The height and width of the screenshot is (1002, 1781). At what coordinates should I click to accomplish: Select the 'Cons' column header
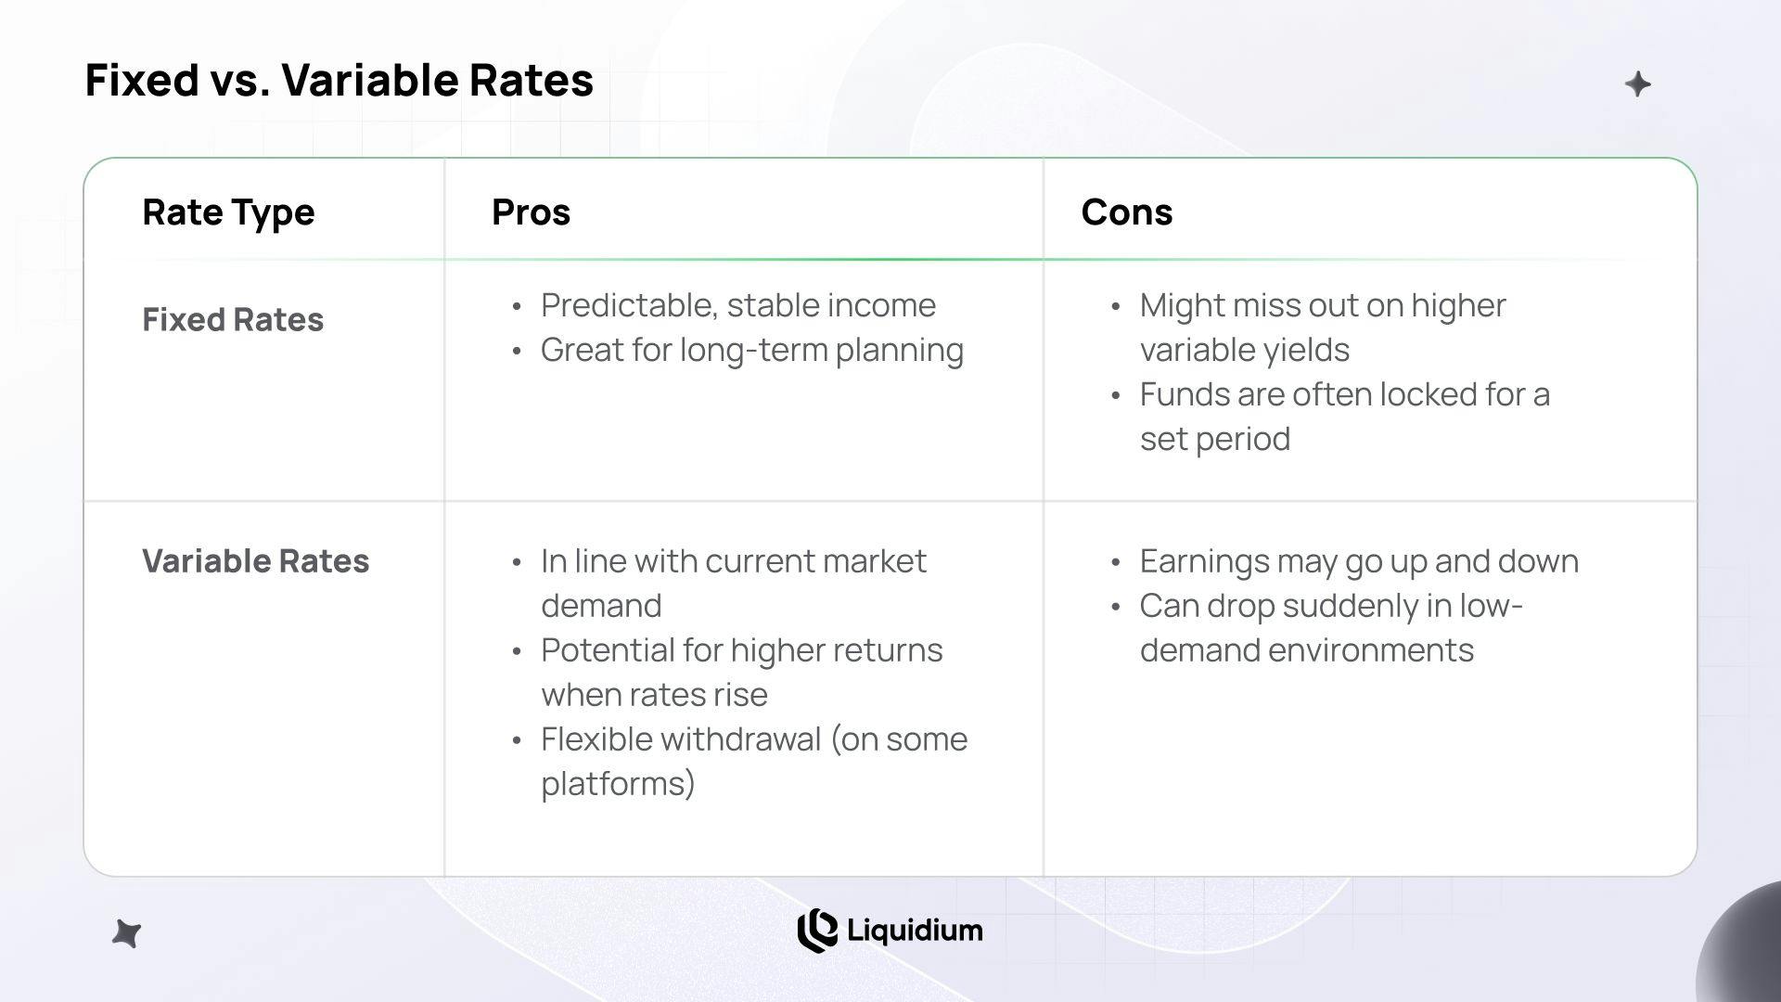1127,212
